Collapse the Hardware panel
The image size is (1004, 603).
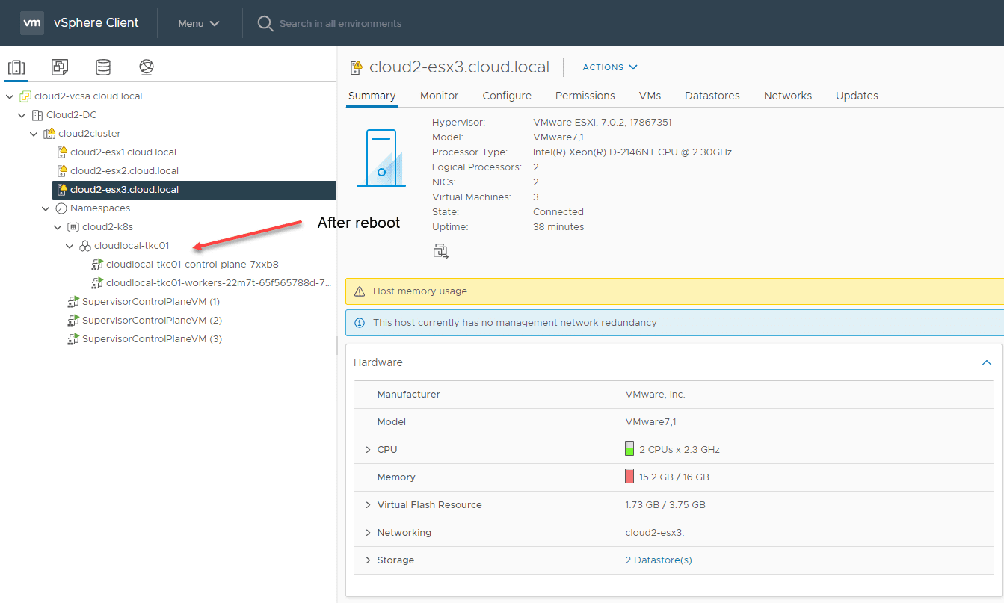986,362
